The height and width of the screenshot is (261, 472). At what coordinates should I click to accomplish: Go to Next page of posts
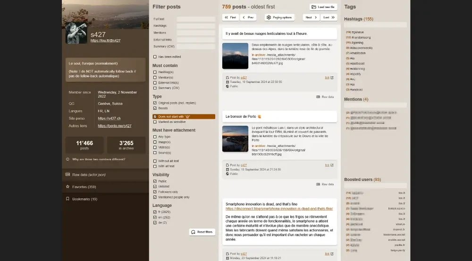click(x=311, y=17)
